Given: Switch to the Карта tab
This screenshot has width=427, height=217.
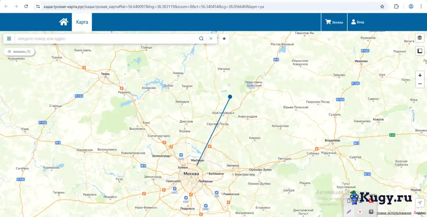Looking at the screenshot, I should tap(82, 22).
